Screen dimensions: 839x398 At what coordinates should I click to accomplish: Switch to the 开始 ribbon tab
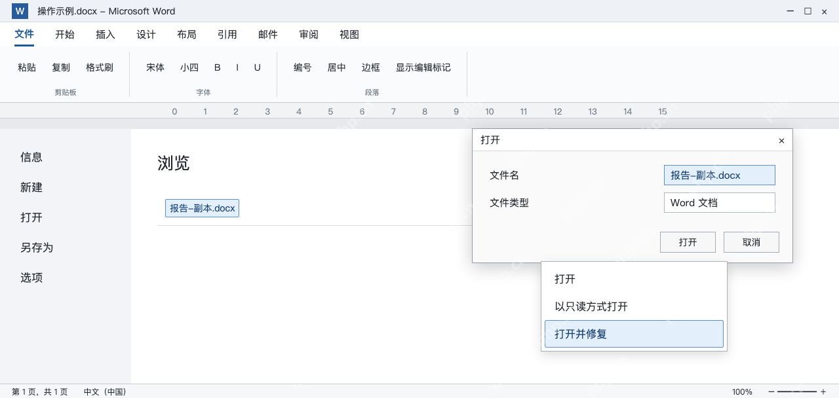pyautogui.click(x=65, y=35)
